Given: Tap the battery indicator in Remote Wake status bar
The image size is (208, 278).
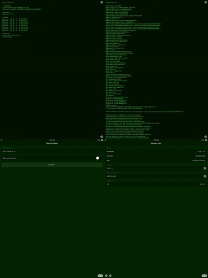Looking at the screenshot, I should (x=102, y=140).
